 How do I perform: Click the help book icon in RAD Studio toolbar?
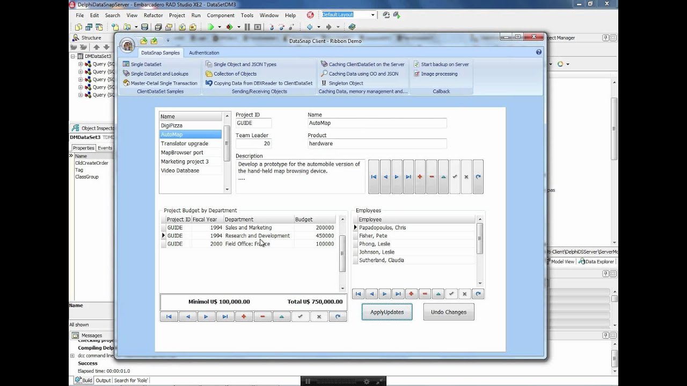pos(352,27)
